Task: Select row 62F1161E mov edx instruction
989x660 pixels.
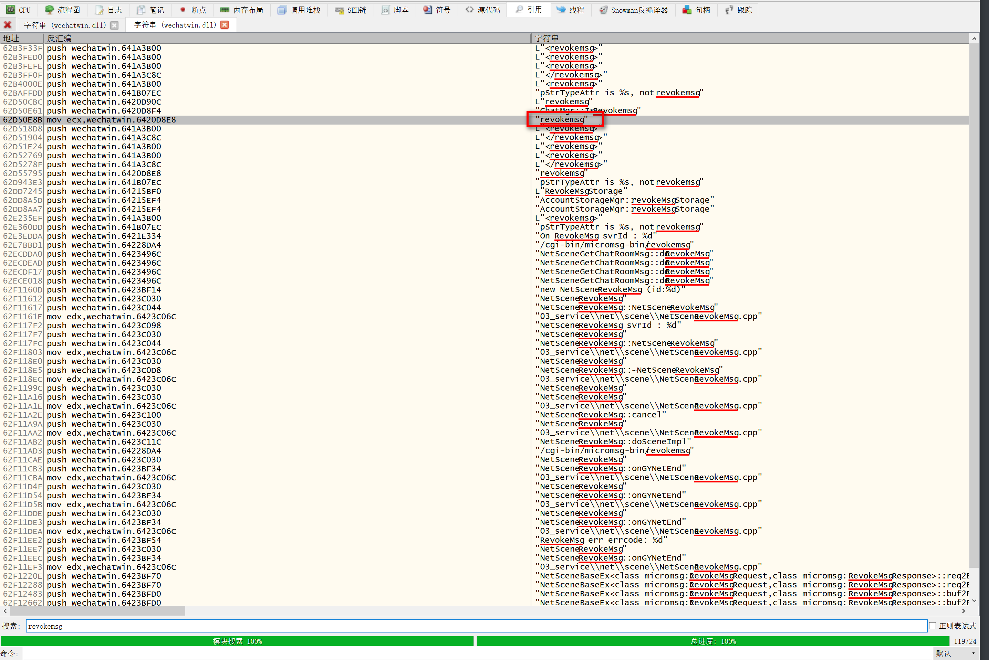Action: [x=485, y=317]
